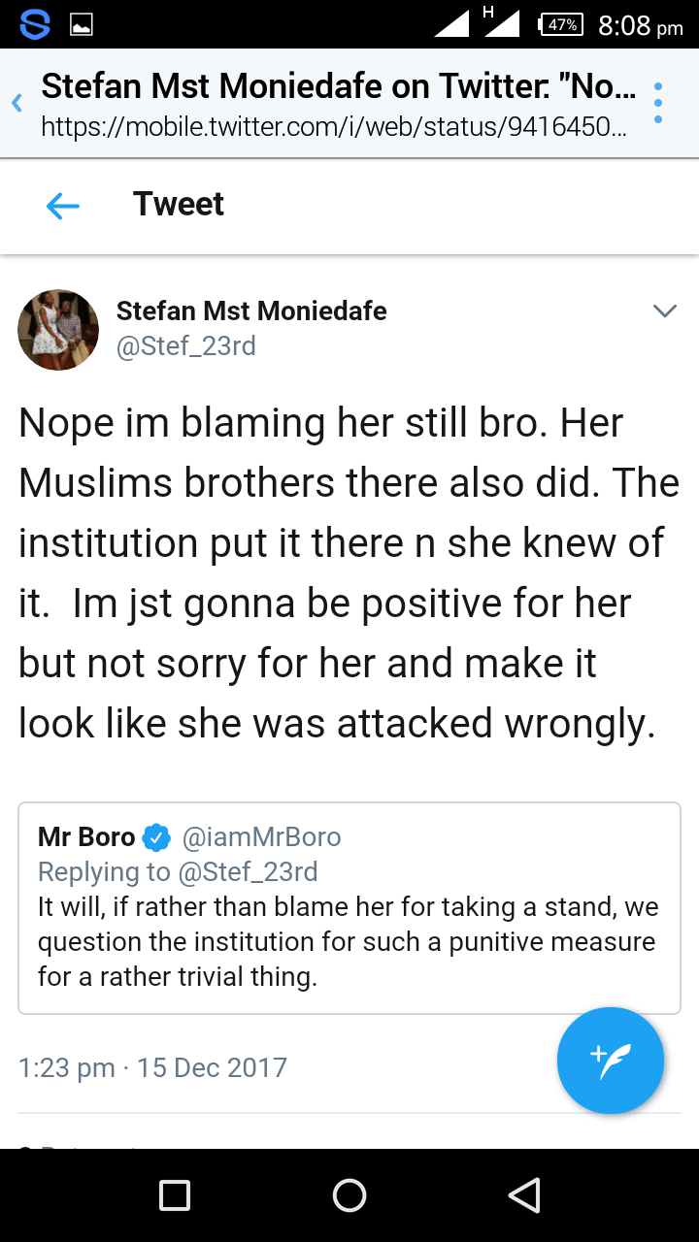The image size is (699, 1242).
Task: Go back using the blue Tweet arrow
Action: [63, 205]
